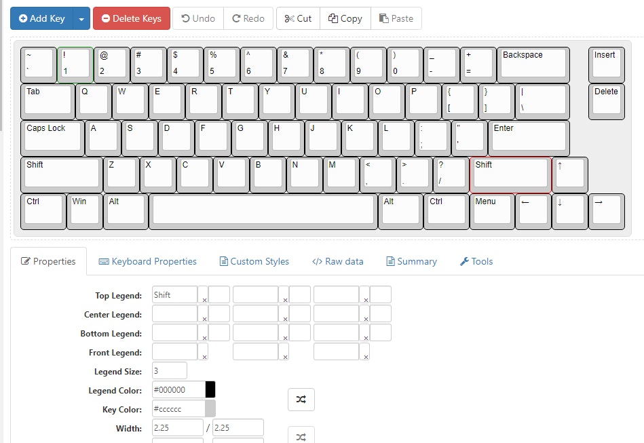Screen dimensions: 644x443
Task: Click the Add Key button
Action: point(41,18)
